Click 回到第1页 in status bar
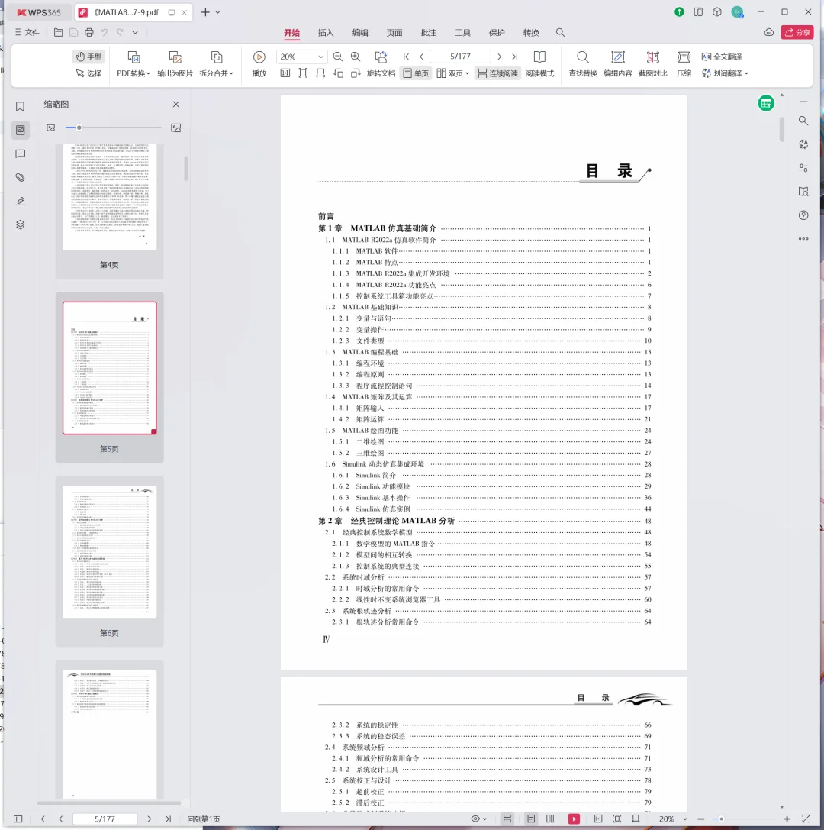 tap(204, 819)
